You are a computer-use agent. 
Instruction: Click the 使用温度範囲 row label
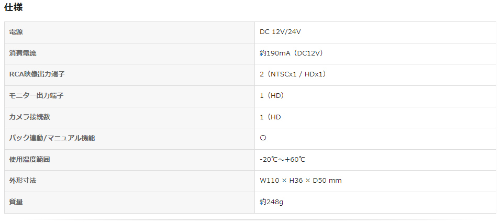pos(30,159)
